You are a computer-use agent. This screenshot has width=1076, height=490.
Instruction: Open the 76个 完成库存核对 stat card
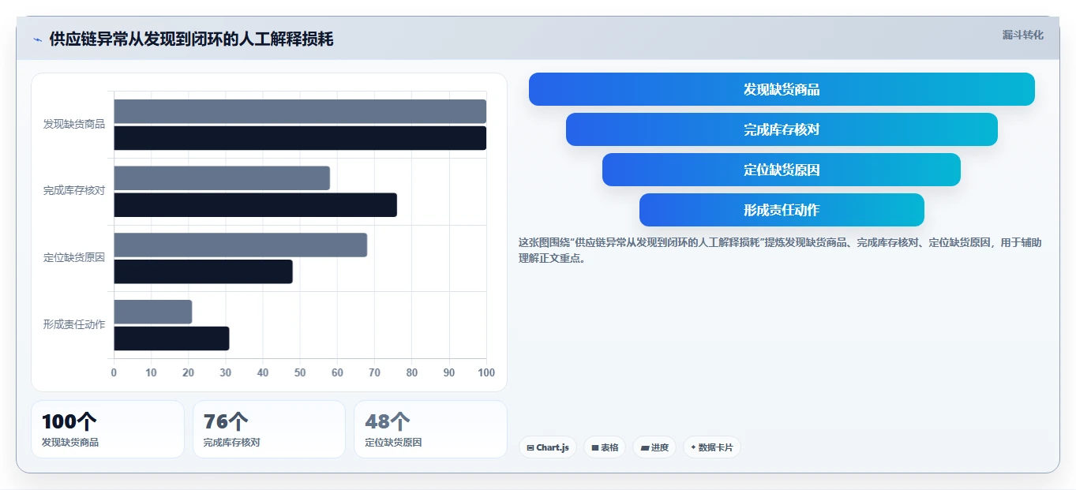(x=269, y=429)
